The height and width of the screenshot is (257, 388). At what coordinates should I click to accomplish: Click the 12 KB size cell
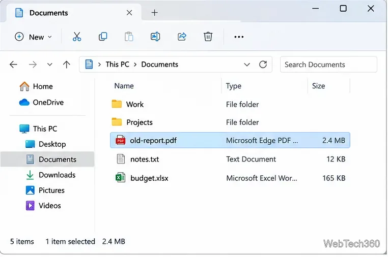[x=336, y=159]
